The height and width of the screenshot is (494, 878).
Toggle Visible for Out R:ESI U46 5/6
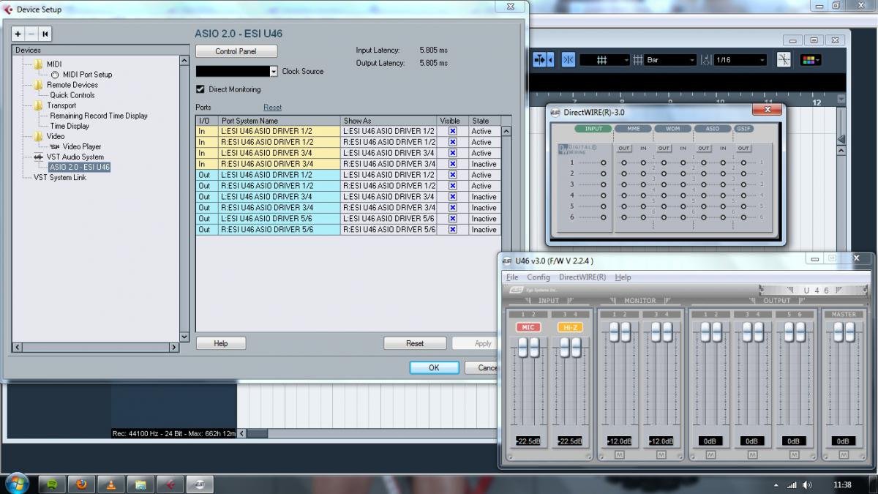(x=453, y=230)
